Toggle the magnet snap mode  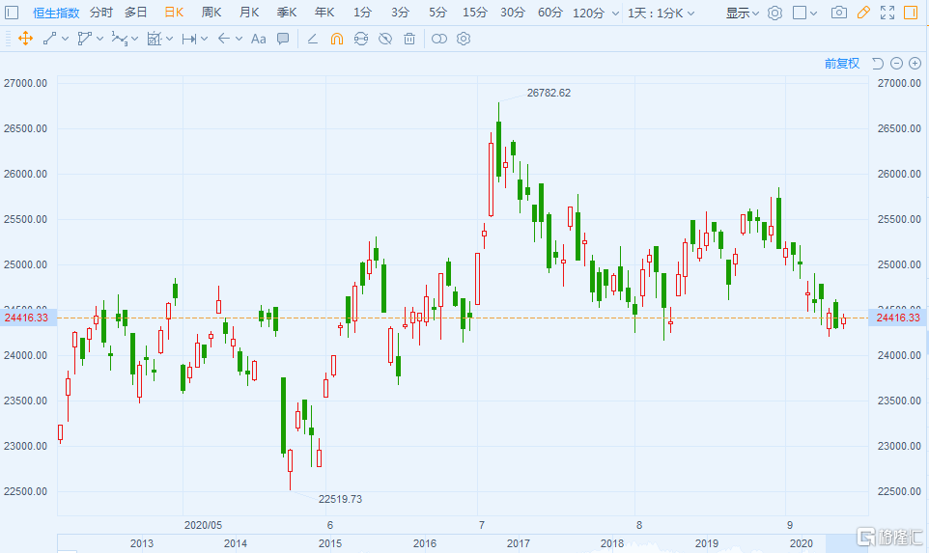pyautogui.click(x=337, y=39)
